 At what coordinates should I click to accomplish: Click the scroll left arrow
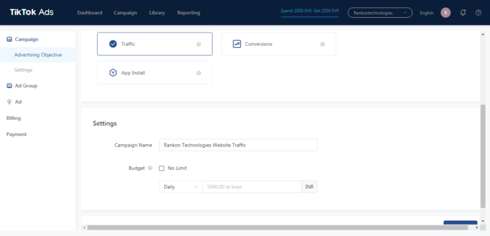tap(84, 228)
